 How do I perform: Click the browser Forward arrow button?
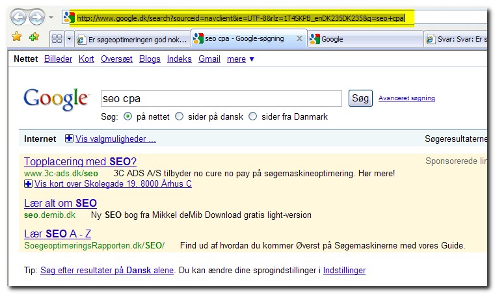[x=37, y=17]
